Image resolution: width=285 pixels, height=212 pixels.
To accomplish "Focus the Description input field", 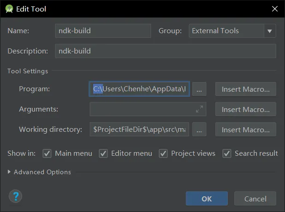I will pos(165,51).
